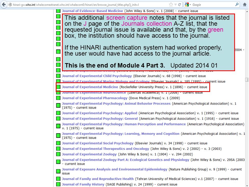Reload the page with the refresh icon
The height and width of the screenshot is (187, 249).
(179, 5)
